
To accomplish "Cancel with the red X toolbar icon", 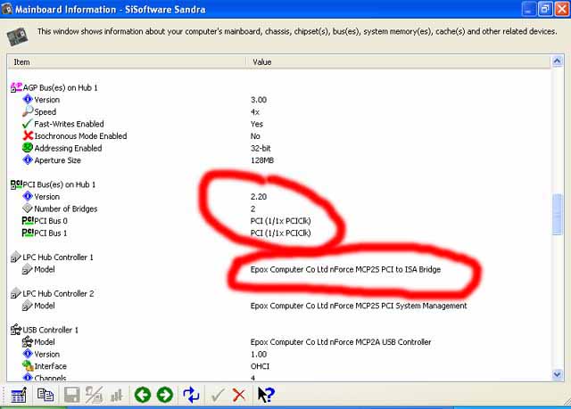I will pyautogui.click(x=239, y=395).
